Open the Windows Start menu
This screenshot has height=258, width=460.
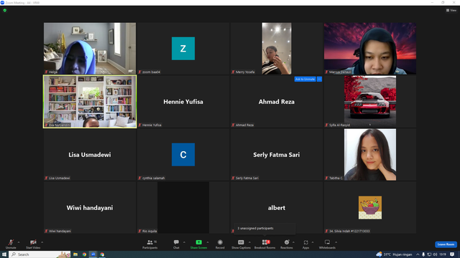[4, 254]
